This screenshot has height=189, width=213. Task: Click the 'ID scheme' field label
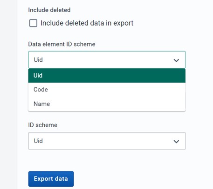coord(43,125)
